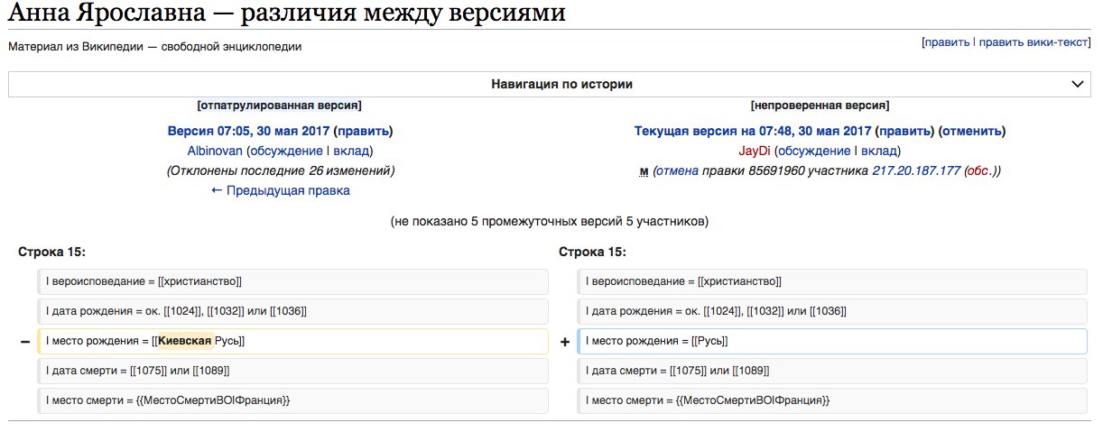
Task: Click the plus diff marker
Action: pyautogui.click(x=565, y=342)
